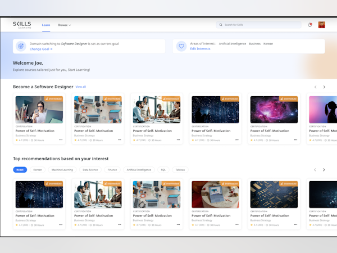This screenshot has height=253, width=337.
Task: Open options on purple nebula course card
Action: pos(295,140)
